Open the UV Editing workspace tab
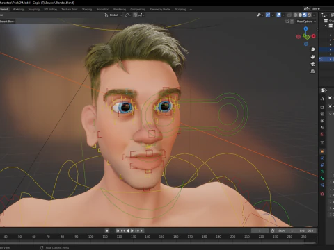Image resolution: width=334 pixels, height=250 pixels. click(51, 10)
